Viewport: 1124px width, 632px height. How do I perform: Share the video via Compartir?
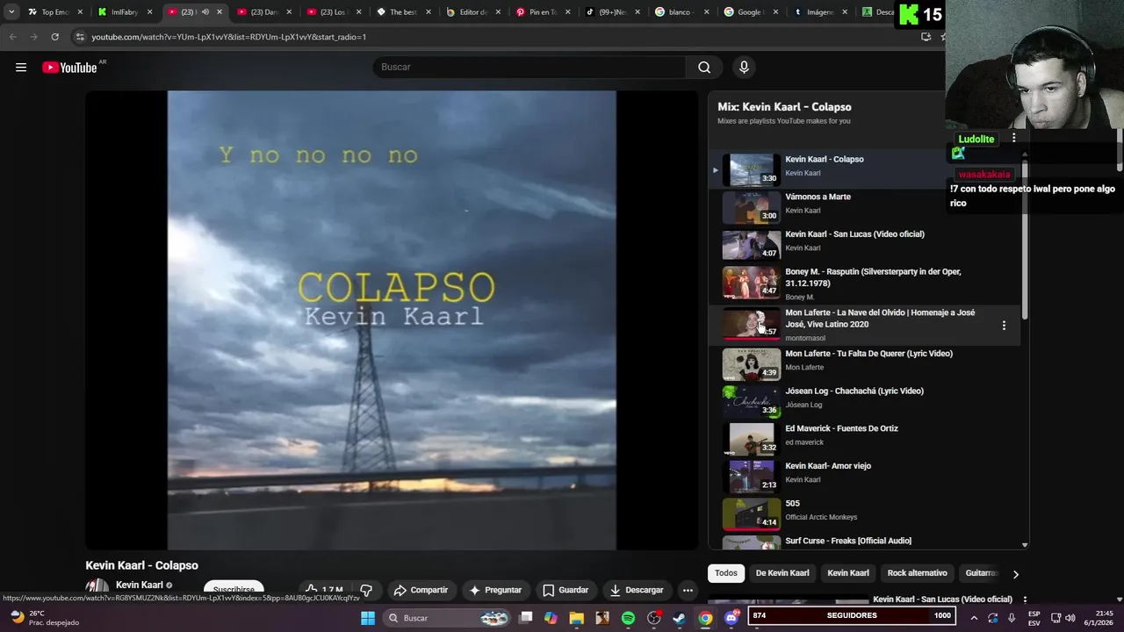click(x=421, y=590)
